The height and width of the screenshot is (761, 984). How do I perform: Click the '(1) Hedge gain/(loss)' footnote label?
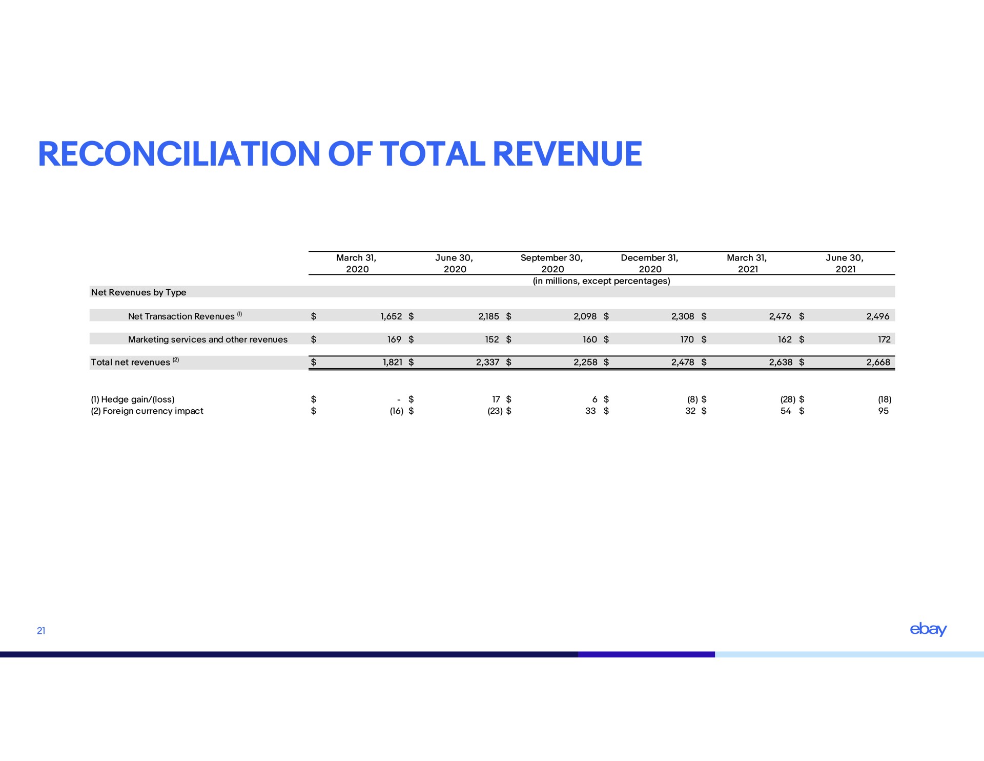tap(133, 399)
